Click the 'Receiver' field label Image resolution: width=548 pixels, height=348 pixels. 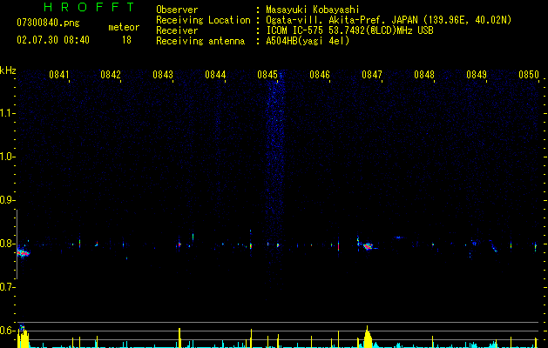(x=177, y=30)
